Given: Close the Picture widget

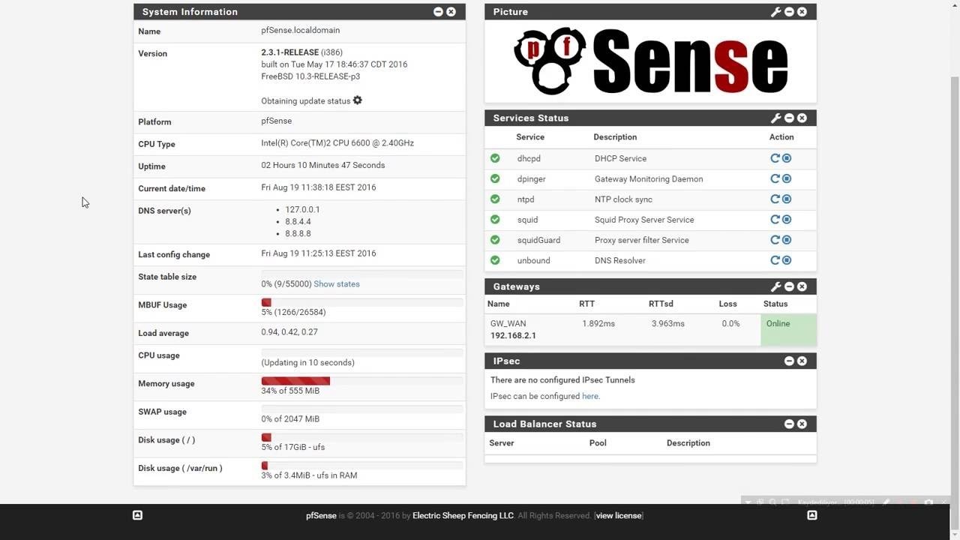Looking at the screenshot, I should pyautogui.click(x=802, y=12).
